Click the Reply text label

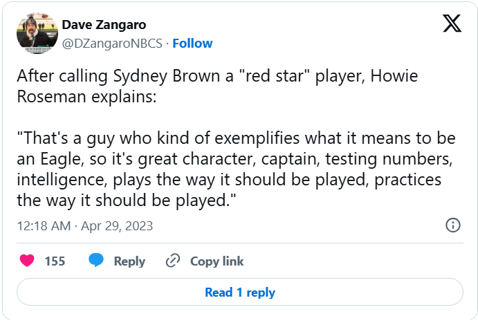coord(129,261)
